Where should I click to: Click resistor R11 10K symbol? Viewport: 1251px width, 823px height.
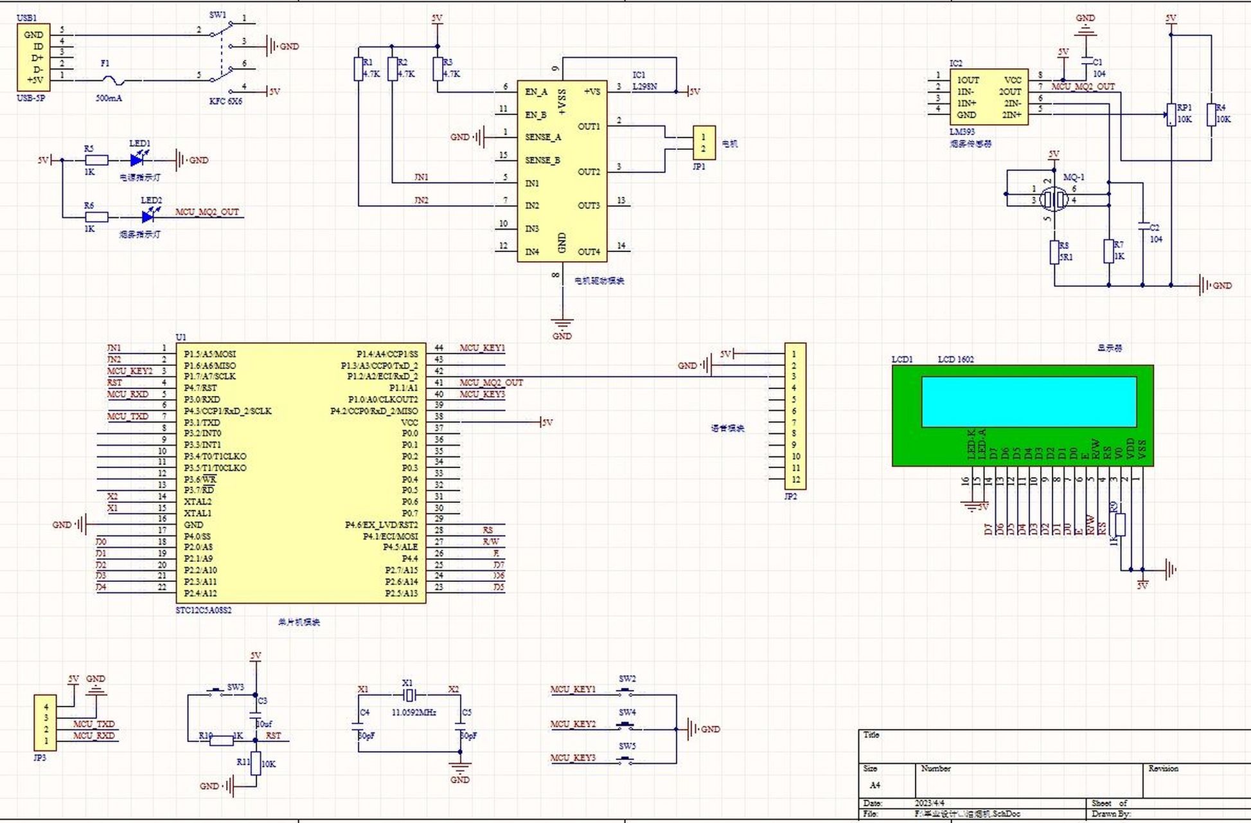tap(256, 763)
